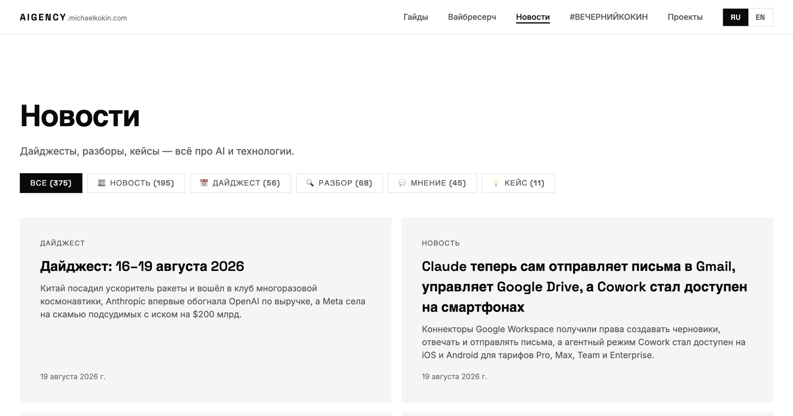Click the date on the digest card
The image size is (793, 416).
[73, 376]
